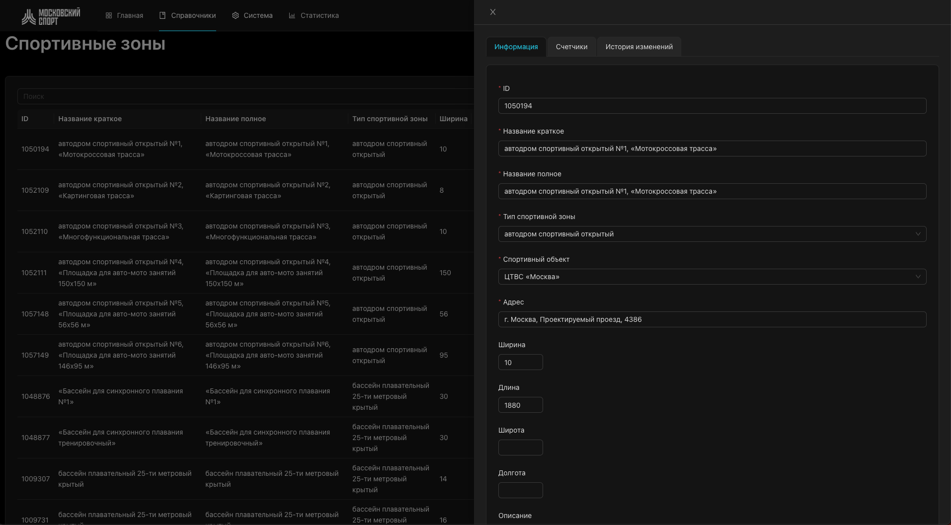Select the Информация tab
The width and height of the screenshot is (951, 525).
point(516,47)
